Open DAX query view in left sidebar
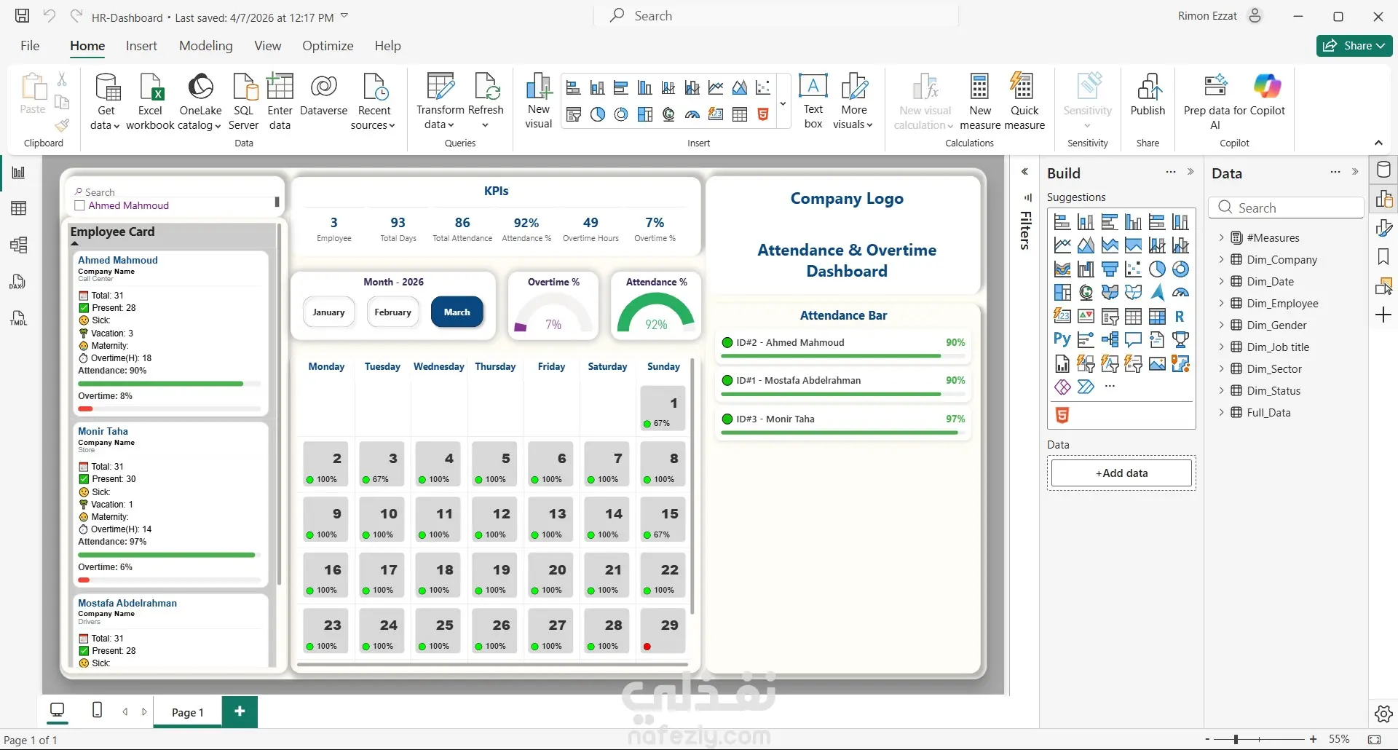The height and width of the screenshot is (750, 1398). (19, 282)
